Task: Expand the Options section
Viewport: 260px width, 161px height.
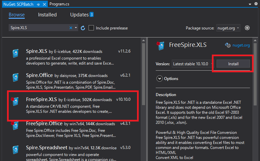Action: pyautogui.click(x=159, y=79)
